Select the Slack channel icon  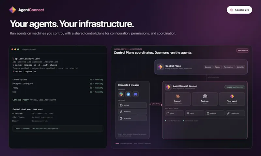(121, 94)
